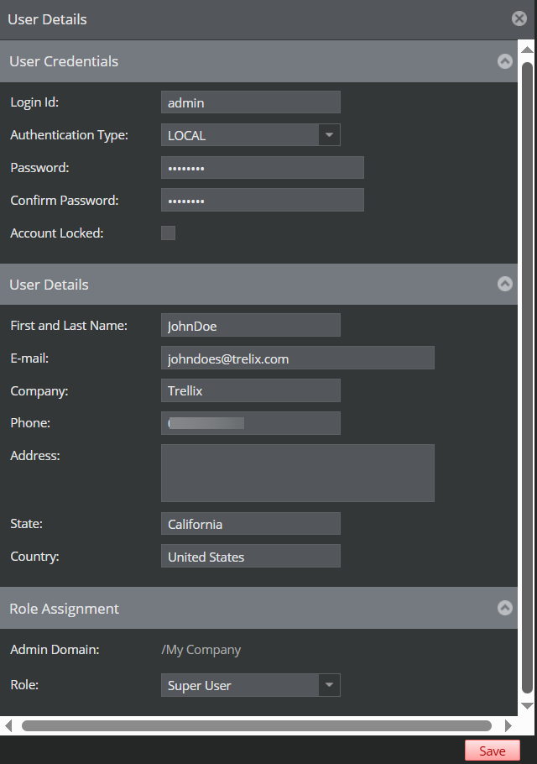
Task: Click the vertical scrollbar thumb
Action: tap(527, 378)
